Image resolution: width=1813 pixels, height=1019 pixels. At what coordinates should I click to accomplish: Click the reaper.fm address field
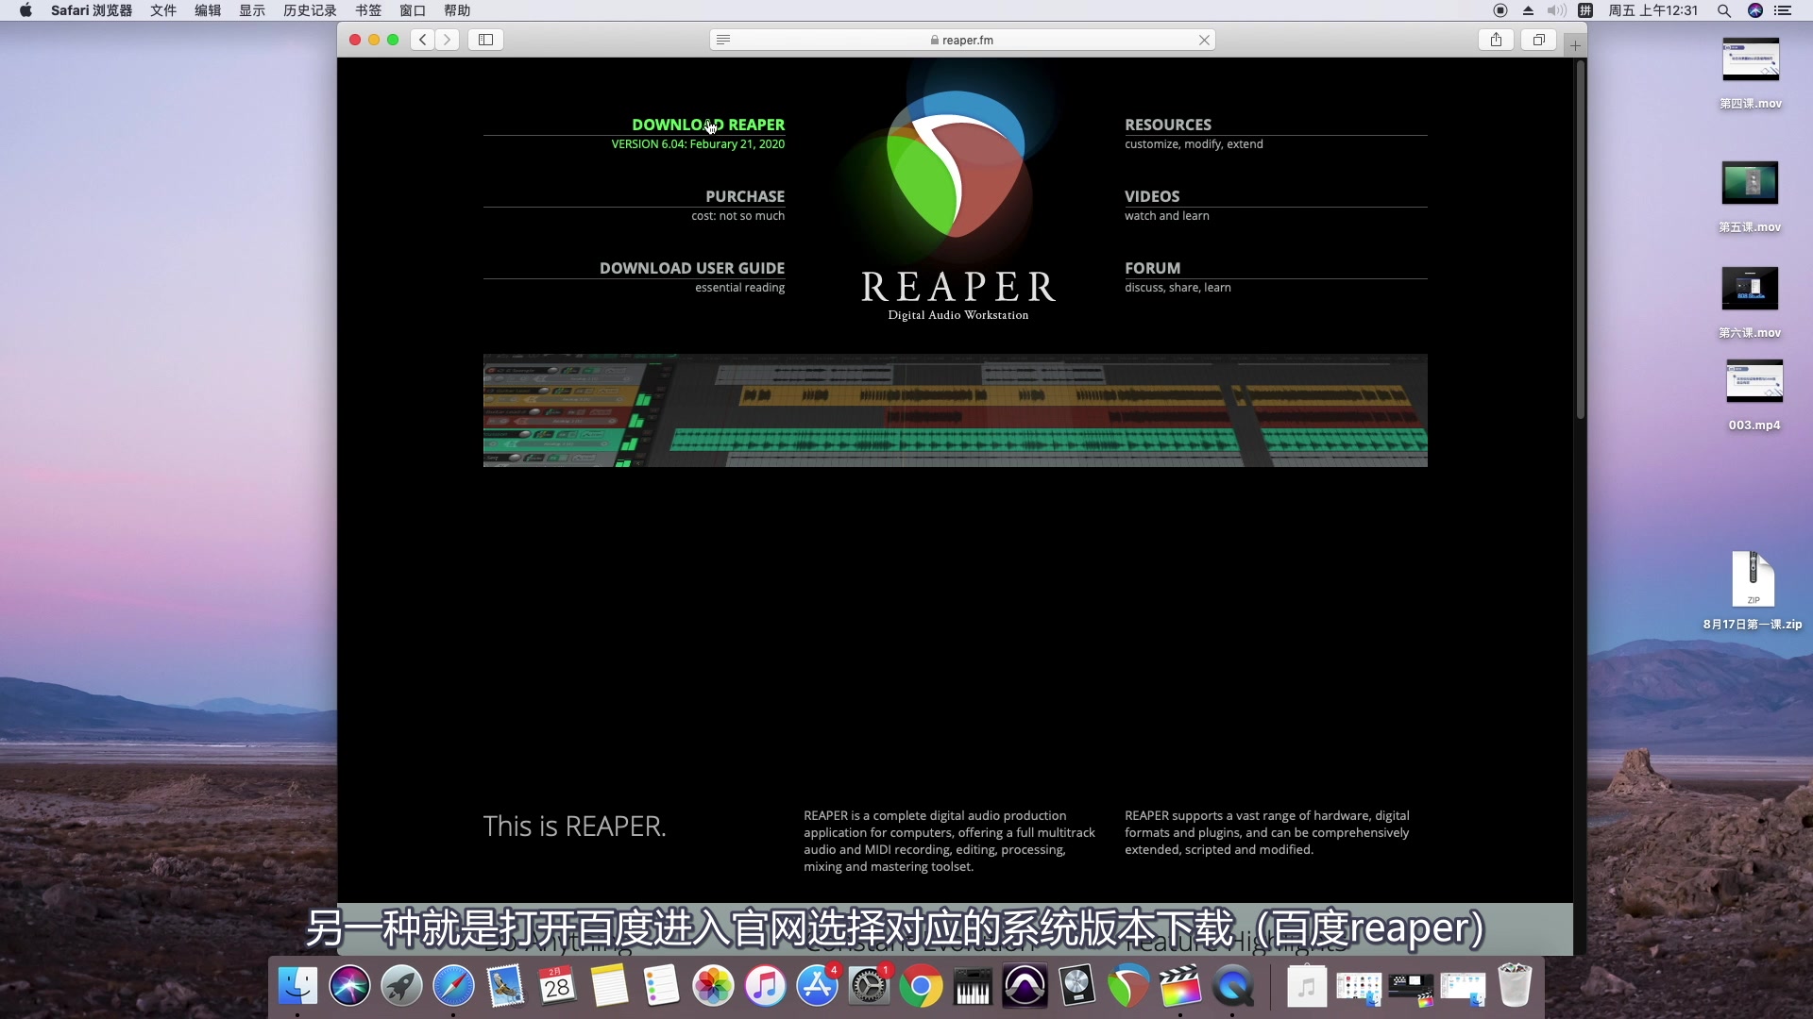pyautogui.click(x=963, y=40)
